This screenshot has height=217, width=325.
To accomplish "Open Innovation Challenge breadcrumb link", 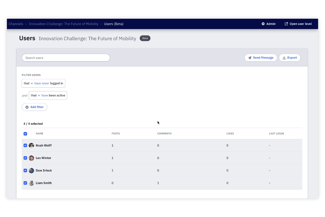I will 64,24.
